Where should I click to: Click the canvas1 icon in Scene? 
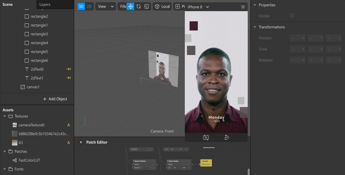point(23,87)
